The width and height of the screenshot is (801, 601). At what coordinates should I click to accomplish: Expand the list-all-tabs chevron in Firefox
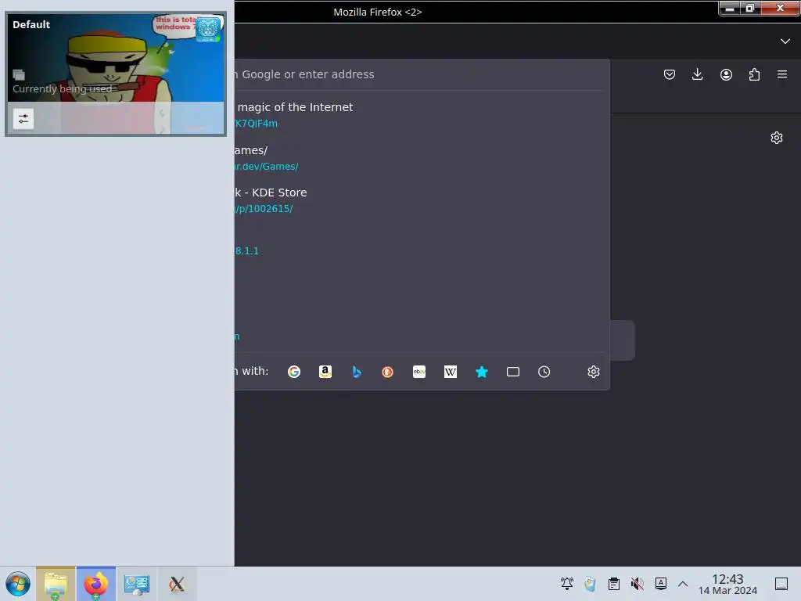(785, 41)
